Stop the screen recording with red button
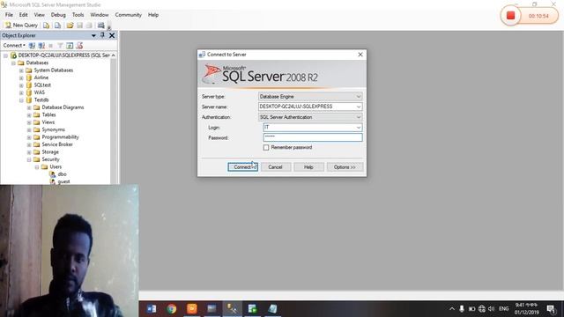This screenshot has width=564, height=317. pos(510,16)
